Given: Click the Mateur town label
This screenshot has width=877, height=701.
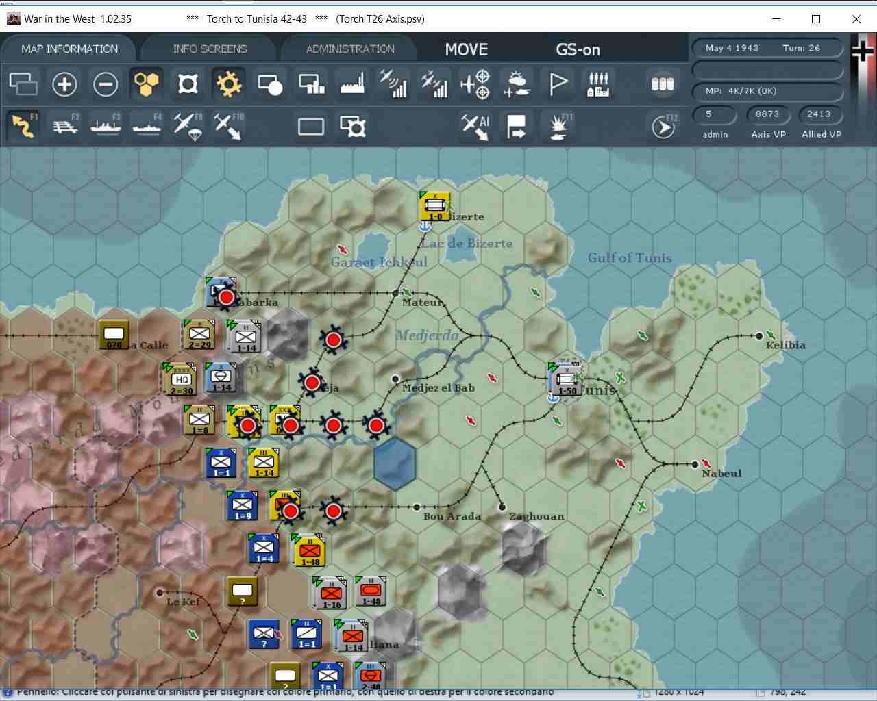Looking at the screenshot, I should [422, 302].
